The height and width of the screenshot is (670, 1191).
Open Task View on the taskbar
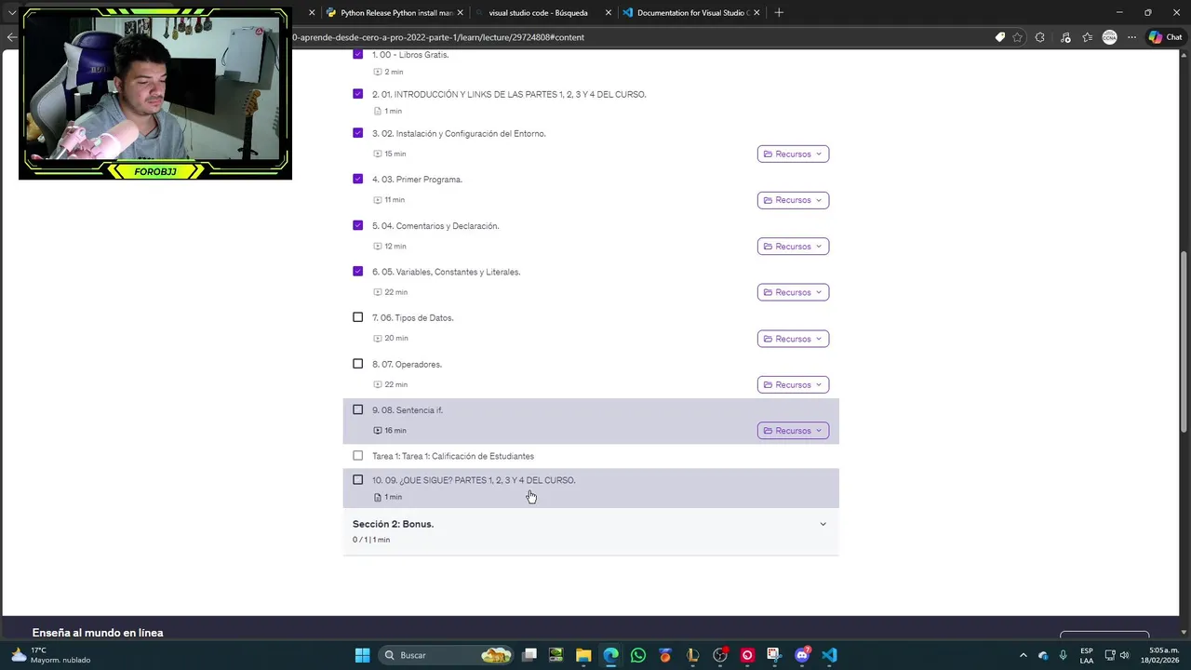(529, 655)
